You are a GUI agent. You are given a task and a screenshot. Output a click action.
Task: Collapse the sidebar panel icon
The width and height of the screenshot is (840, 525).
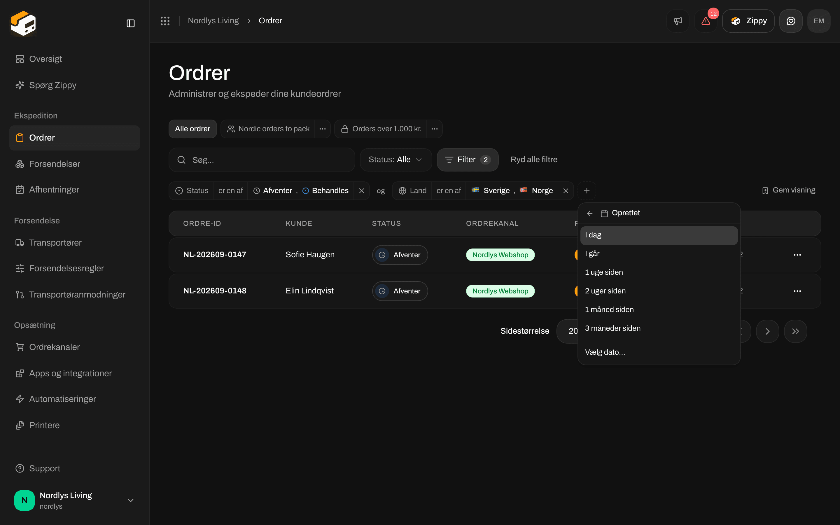[130, 23]
